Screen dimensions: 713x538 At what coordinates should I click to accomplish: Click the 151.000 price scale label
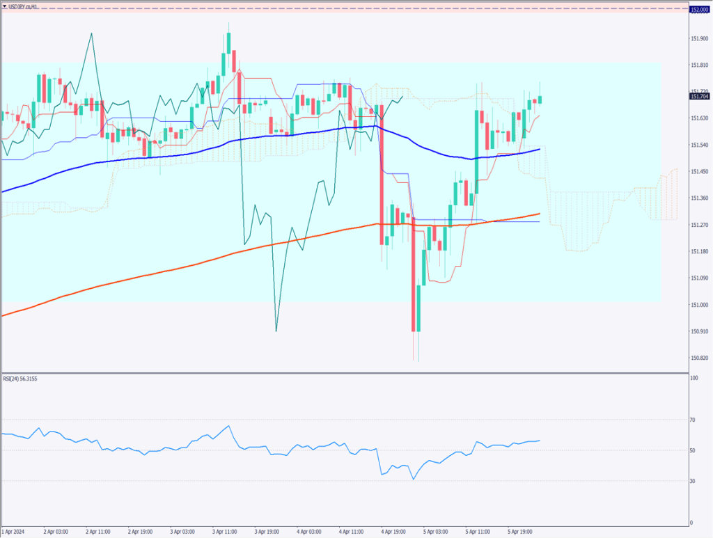tap(699, 305)
